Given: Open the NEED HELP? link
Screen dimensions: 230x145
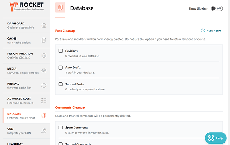Looking at the screenshot, I should (214, 31).
